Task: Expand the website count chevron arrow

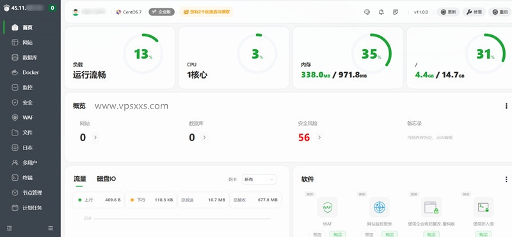Action: pyautogui.click(x=95, y=137)
